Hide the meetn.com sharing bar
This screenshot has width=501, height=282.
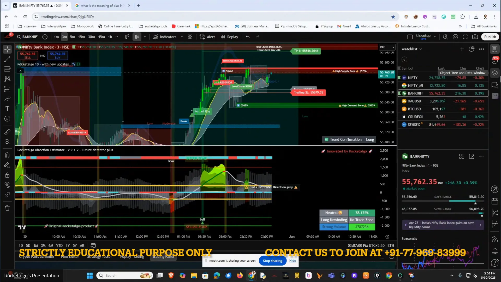pyautogui.click(x=293, y=261)
